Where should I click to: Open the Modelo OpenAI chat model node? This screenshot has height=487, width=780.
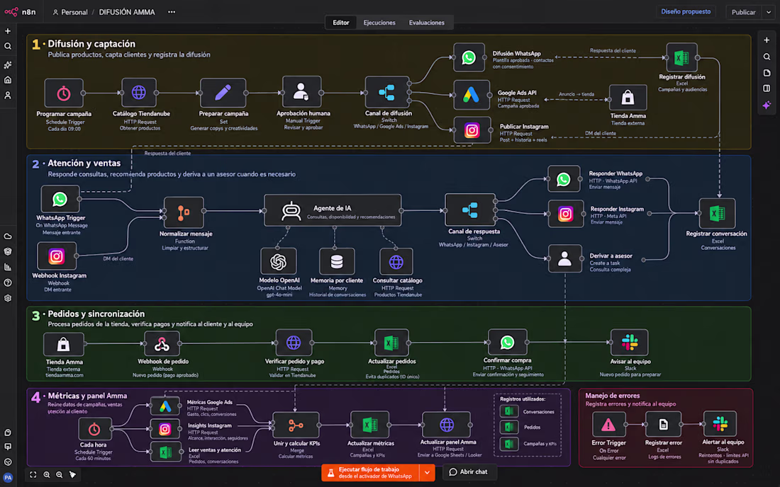(279, 261)
